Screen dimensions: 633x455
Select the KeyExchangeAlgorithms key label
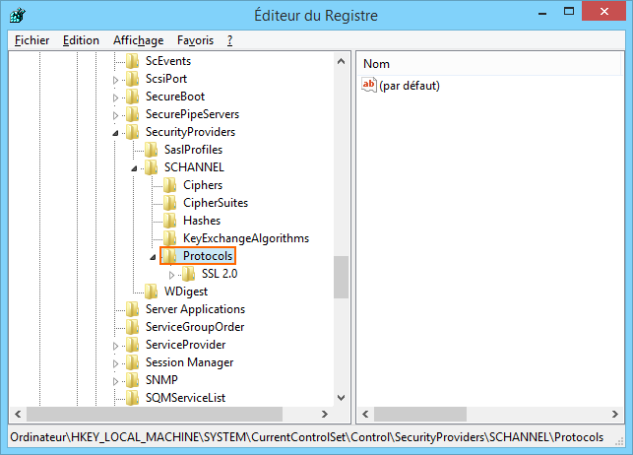[246, 238]
